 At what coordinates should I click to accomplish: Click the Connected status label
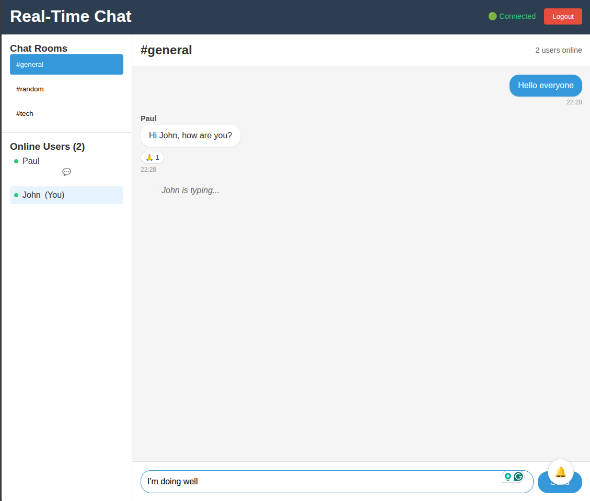click(517, 16)
